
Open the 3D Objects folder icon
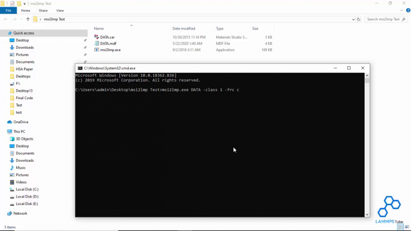12,139
